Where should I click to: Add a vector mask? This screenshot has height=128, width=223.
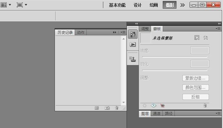coord(205,38)
